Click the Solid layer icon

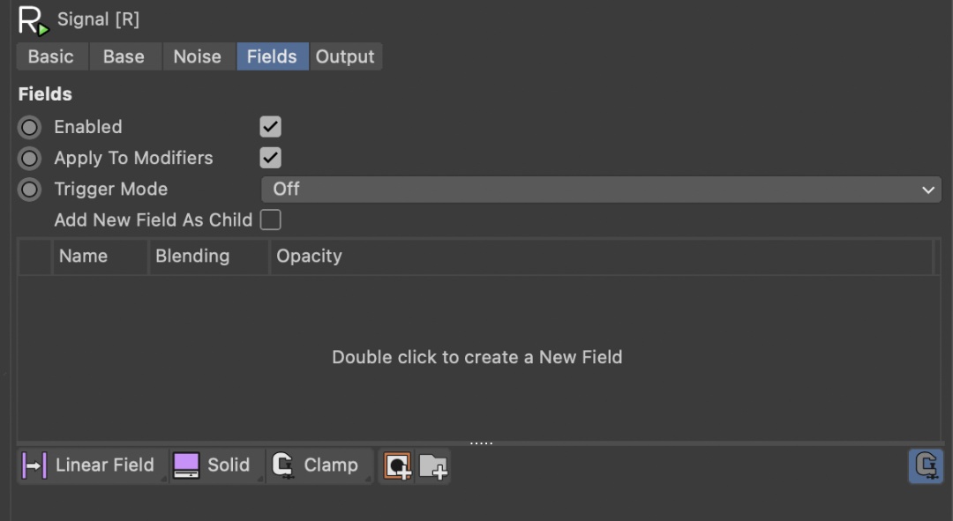click(185, 465)
